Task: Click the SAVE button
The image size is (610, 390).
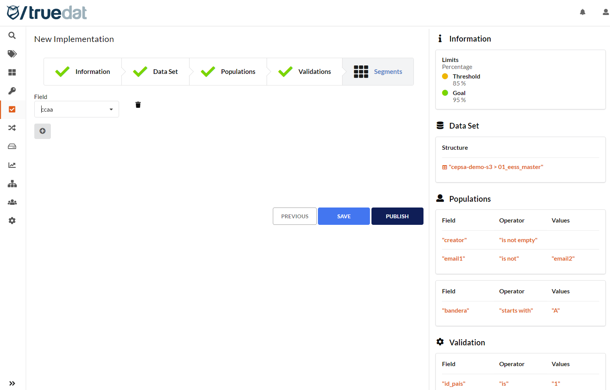Action: click(344, 216)
